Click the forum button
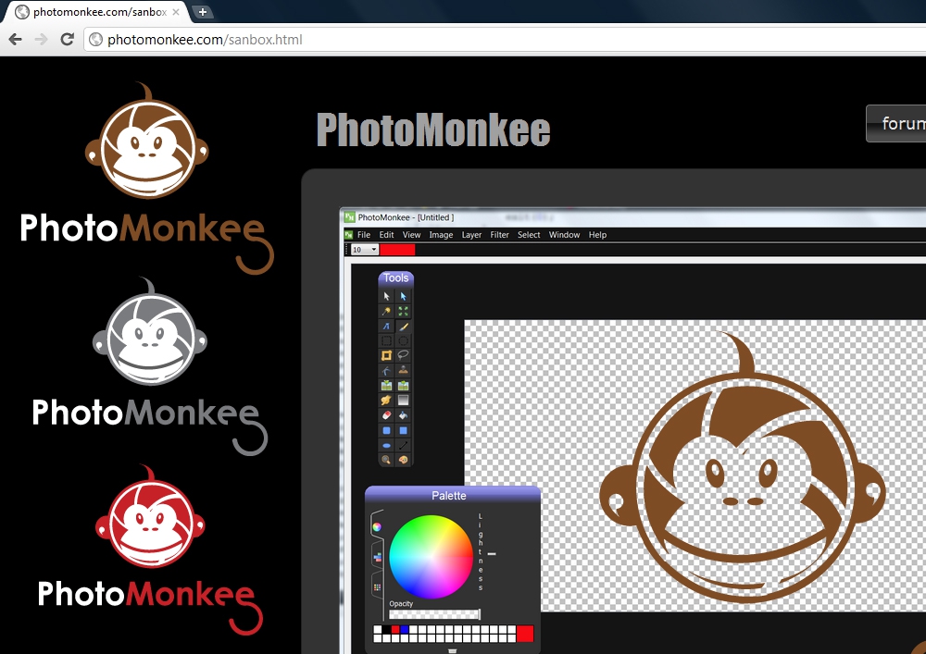 pos(898,124)
